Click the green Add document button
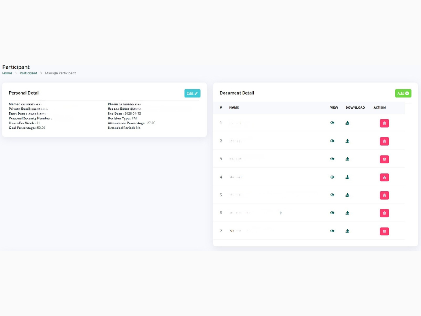 tap(403, 93)
